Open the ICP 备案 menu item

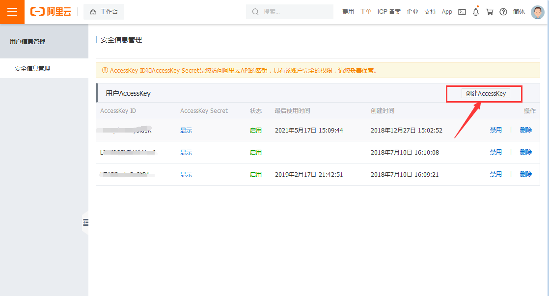pyautogui.click(x=389, y=12)
